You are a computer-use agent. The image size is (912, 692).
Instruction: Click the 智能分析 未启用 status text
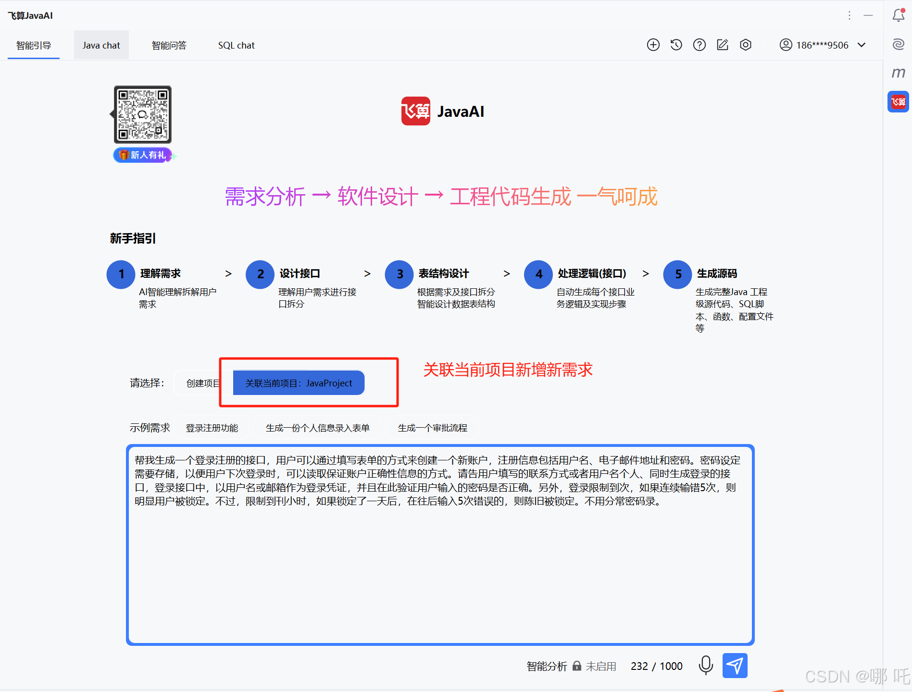(x=571, y=666)
